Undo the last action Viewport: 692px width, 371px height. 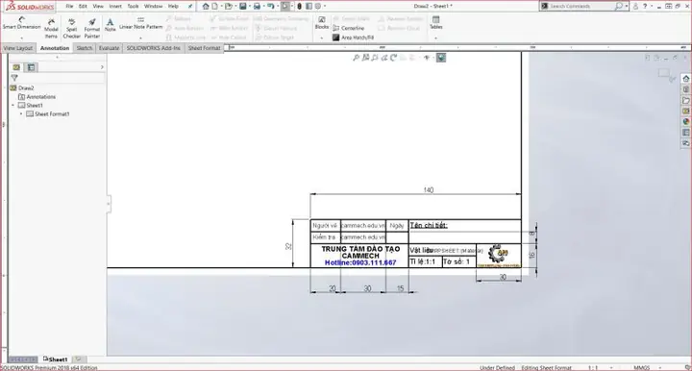click(x=270, y=6)
